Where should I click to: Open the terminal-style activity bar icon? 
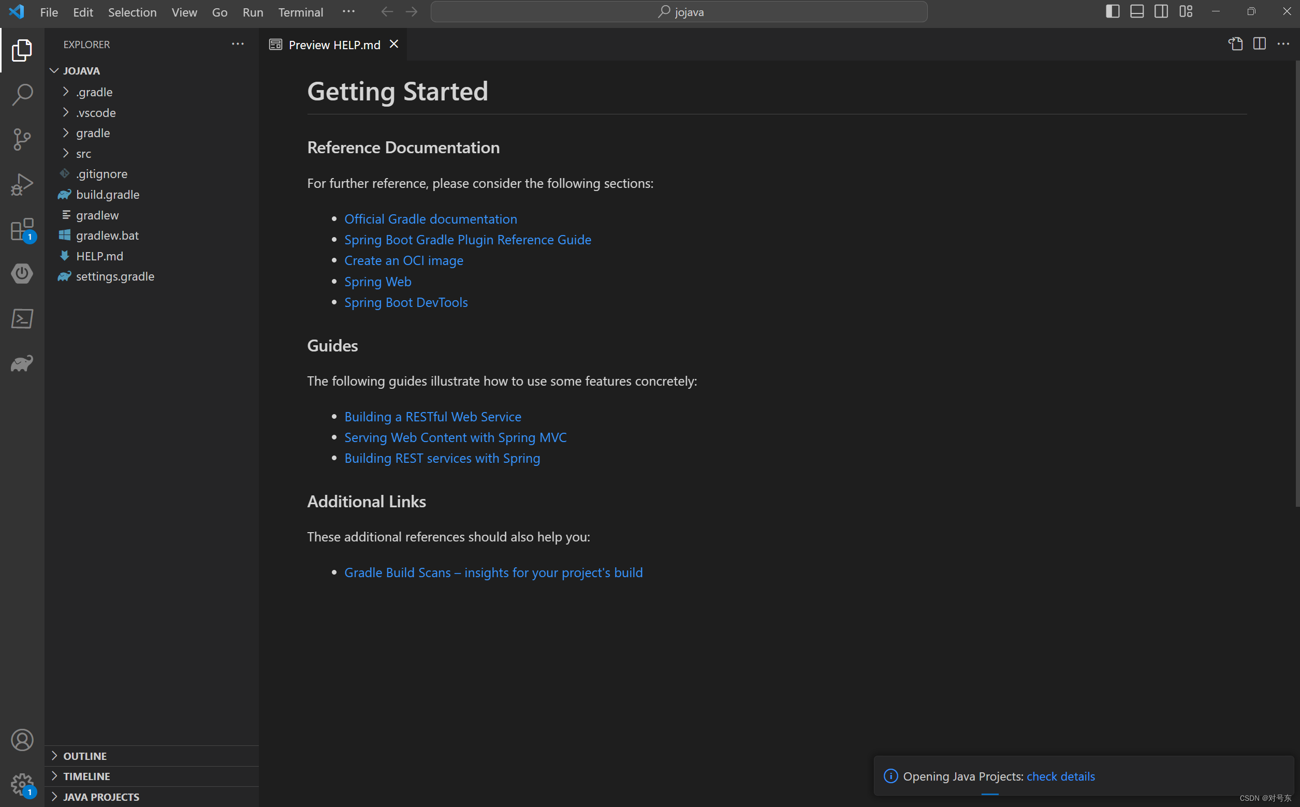22,319
